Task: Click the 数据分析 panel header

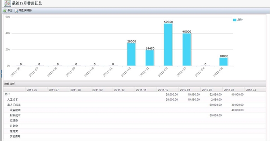Action: (x=134, y=84)
